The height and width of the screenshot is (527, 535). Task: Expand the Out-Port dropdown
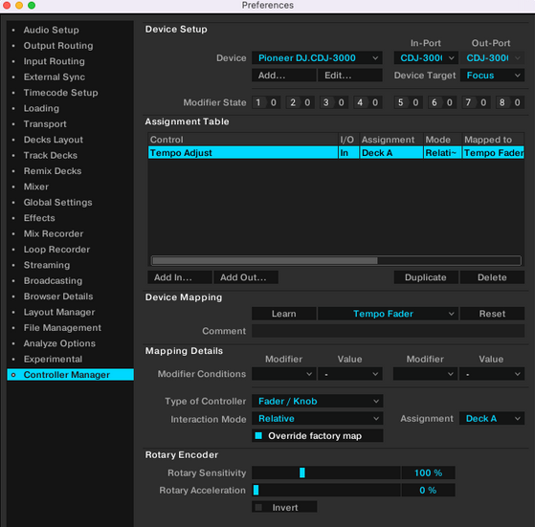[x=492, y=58]
